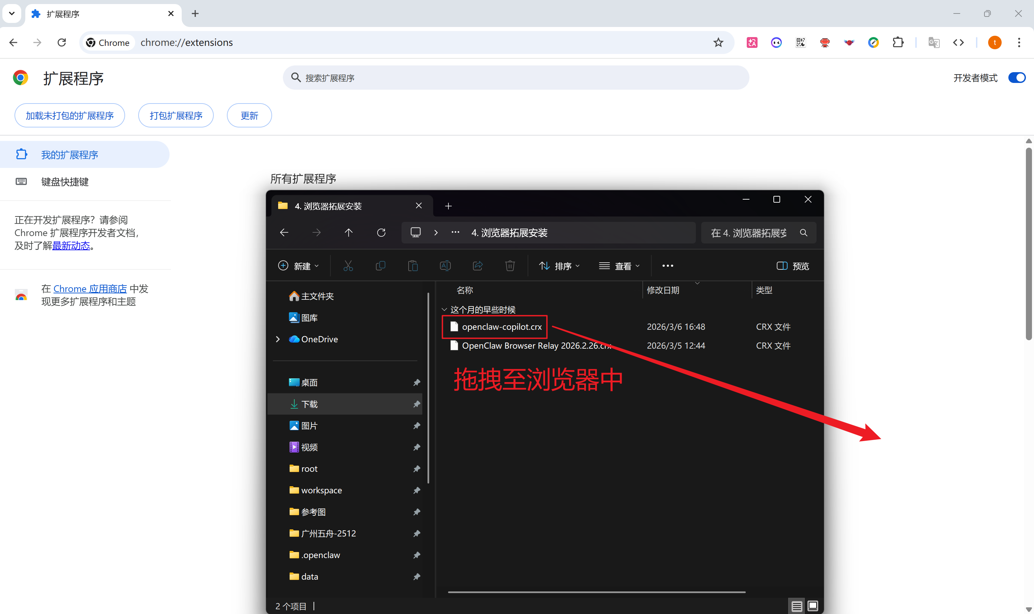1034x614 pixels.
Task: Collapse the earlier-this-month file group
Action: pos(444,310)
